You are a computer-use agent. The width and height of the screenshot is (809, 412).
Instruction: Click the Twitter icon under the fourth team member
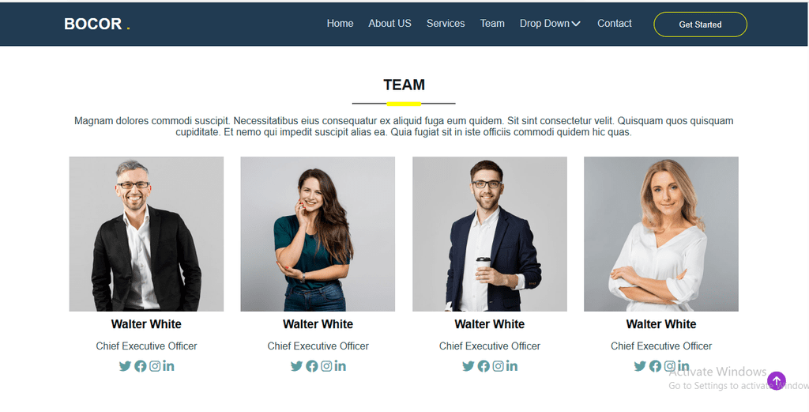tap(640, 366)
